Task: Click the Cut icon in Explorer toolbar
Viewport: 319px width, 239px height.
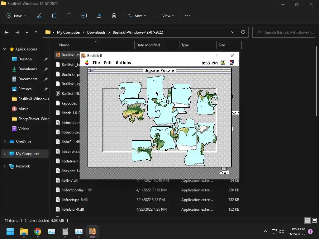Action: [39, 16]
